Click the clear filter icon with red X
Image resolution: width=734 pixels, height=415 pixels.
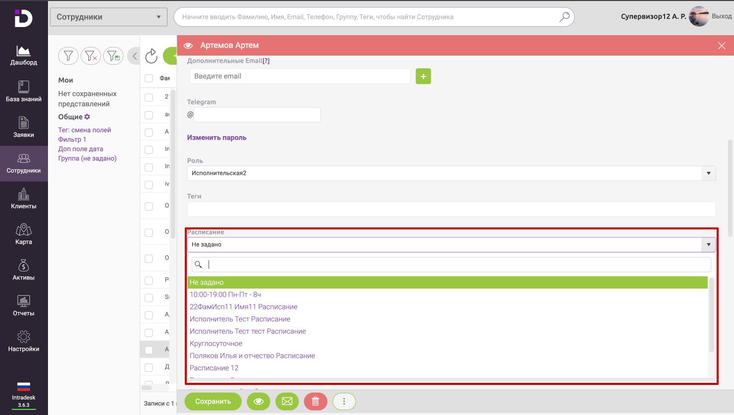click(91, 56)
